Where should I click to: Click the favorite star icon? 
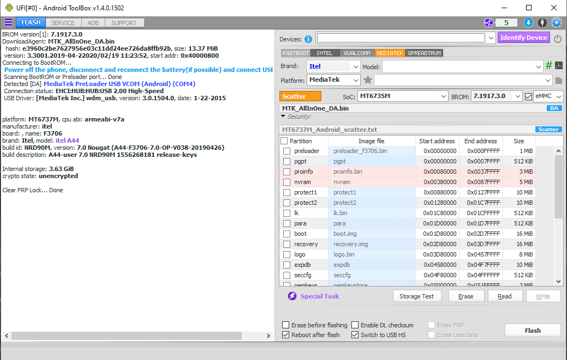[368, 80]
